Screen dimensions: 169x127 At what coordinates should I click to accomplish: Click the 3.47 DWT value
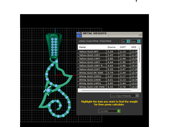pyautogui.click(x=123, y=69)
